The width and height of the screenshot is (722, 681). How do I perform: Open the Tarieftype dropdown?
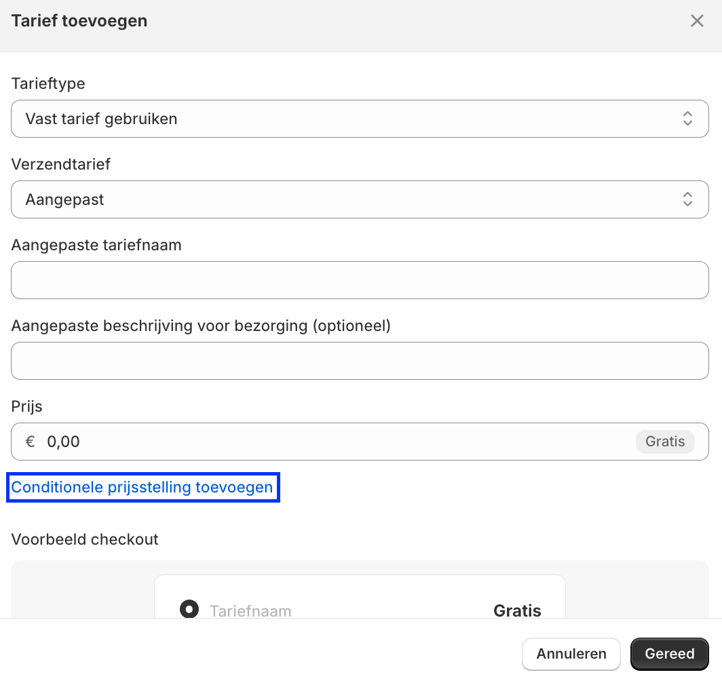click(x=360, y=119)
